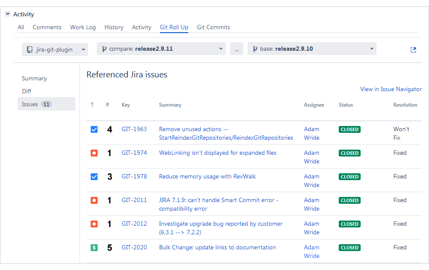Image resolution: width=429 pixels, height=270 pixels.
Task: Click the priority 4 indicator for GIT-1963
Action: coord(110,129)
